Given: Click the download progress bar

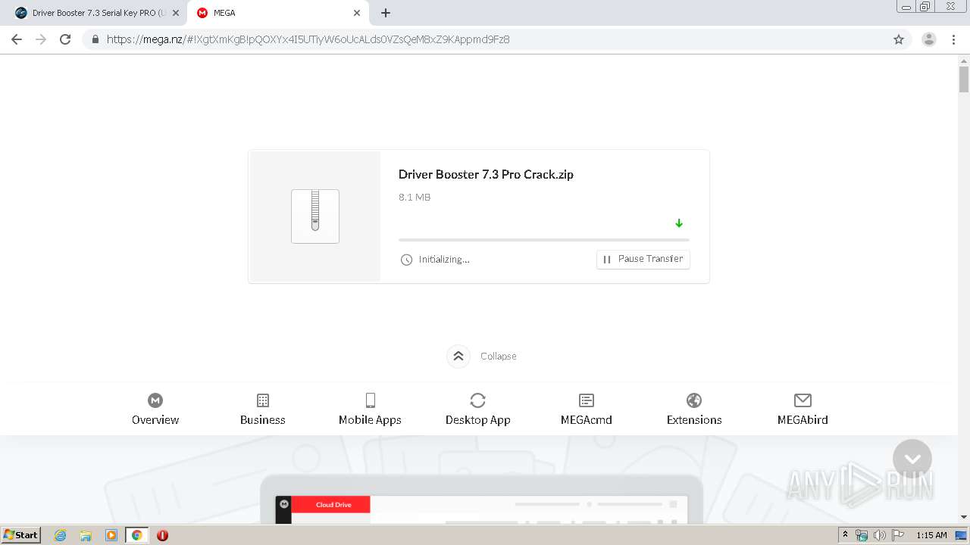Looking at the screenshot, I should pyautogui.click(x=544, y=240).
